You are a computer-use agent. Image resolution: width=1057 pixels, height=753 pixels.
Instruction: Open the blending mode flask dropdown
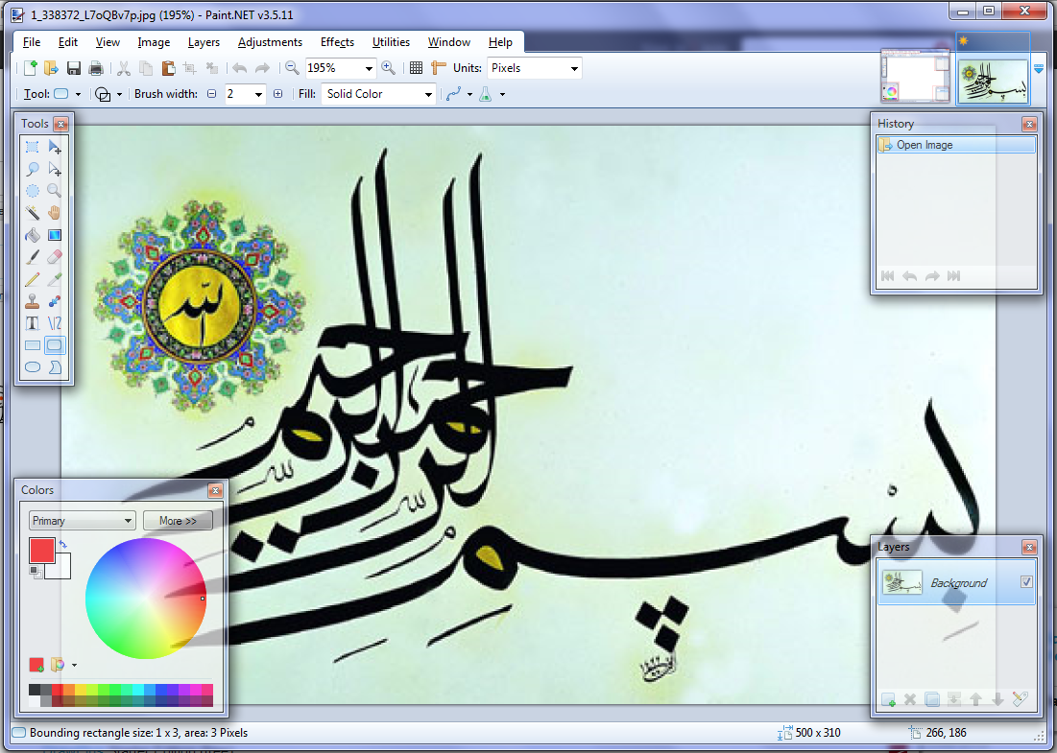click(x=502, y=94)
